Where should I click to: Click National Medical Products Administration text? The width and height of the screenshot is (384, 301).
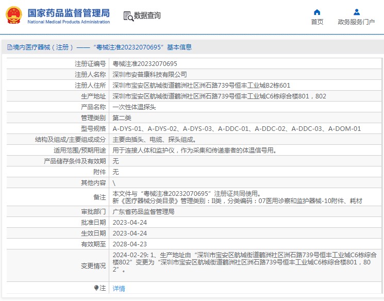(x=69, y=22)
